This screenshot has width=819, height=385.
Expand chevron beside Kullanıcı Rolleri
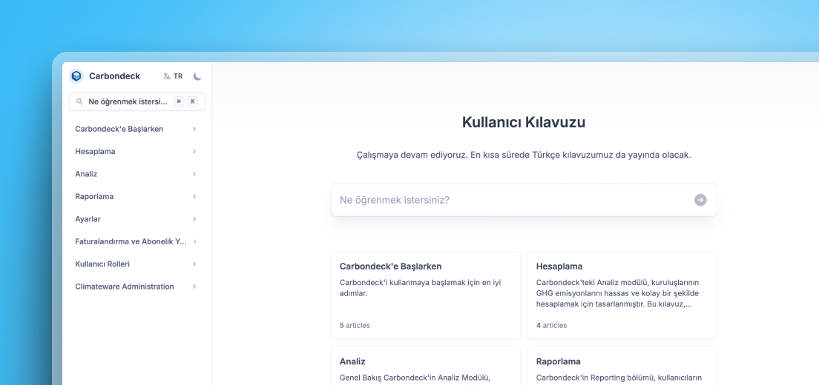(194, 264)
